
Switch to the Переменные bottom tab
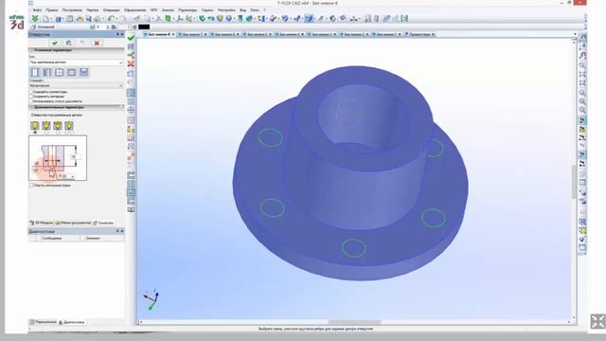click(44, 322)
